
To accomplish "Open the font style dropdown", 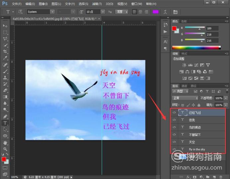I will pyautogui.click(x=73, y=12).
